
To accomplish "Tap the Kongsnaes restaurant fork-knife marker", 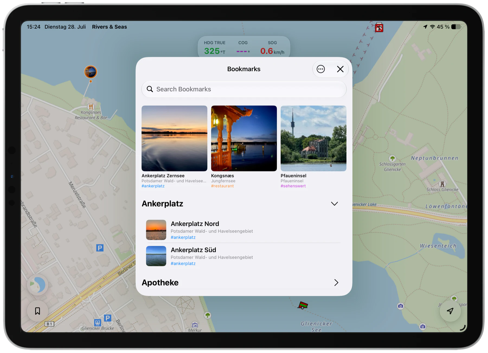I will click(91, 107).
